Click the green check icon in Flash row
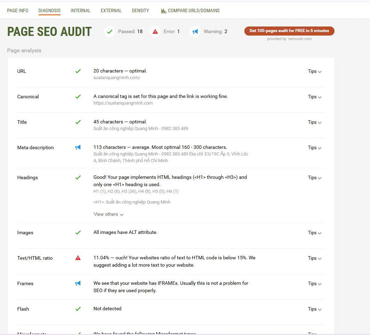 click(78, 309)
